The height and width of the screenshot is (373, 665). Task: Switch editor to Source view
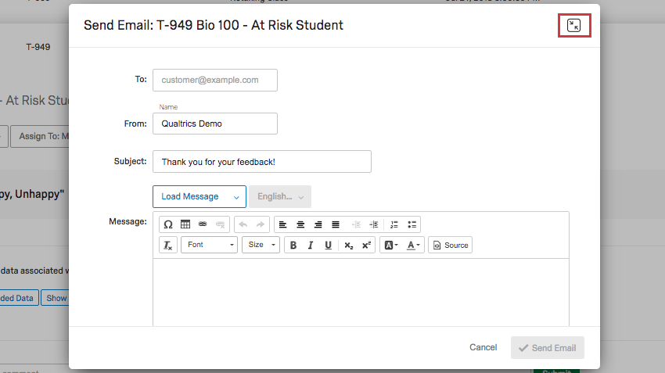(x=451, y=245)
